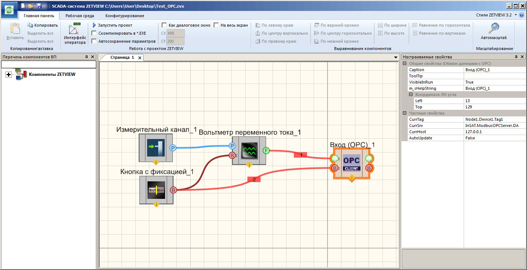Click info diamond under Измерительный канал_1
527x270 pixels.
click(x=156, y=162)
